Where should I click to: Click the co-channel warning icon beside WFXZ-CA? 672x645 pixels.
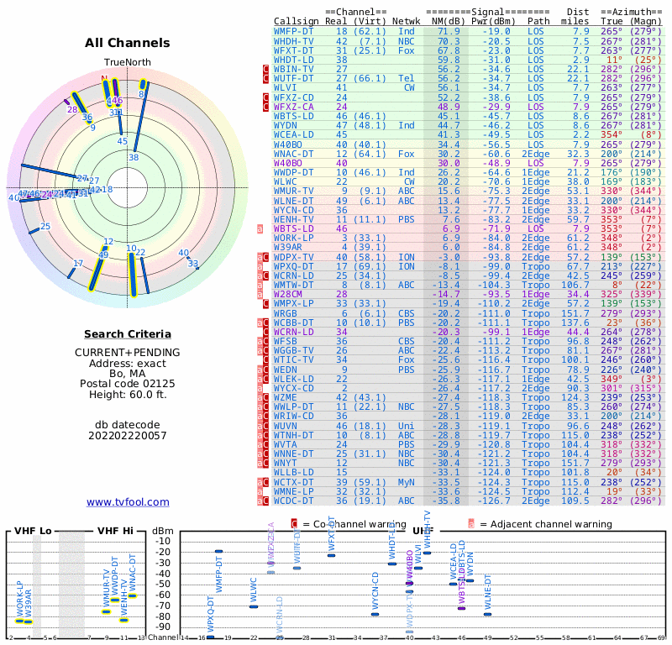(x=265, y=107)
